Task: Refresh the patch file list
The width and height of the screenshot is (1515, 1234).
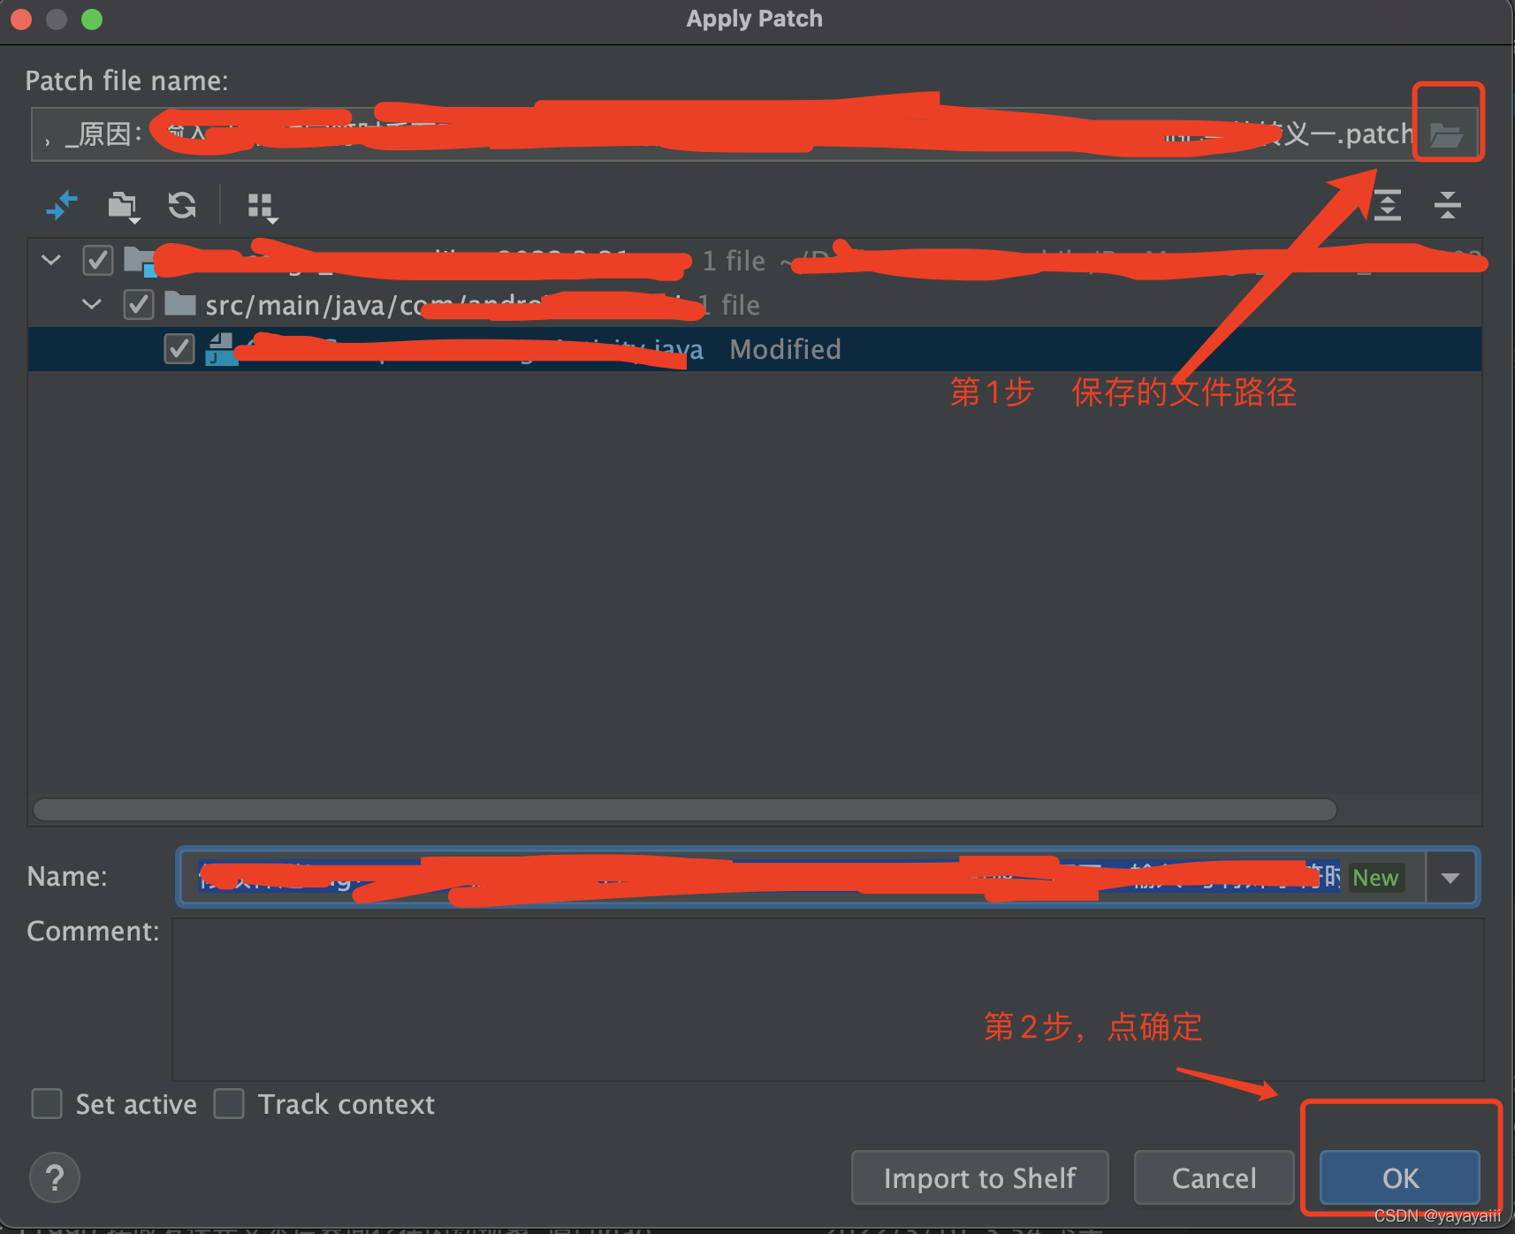Action: [x=182, y=206]
